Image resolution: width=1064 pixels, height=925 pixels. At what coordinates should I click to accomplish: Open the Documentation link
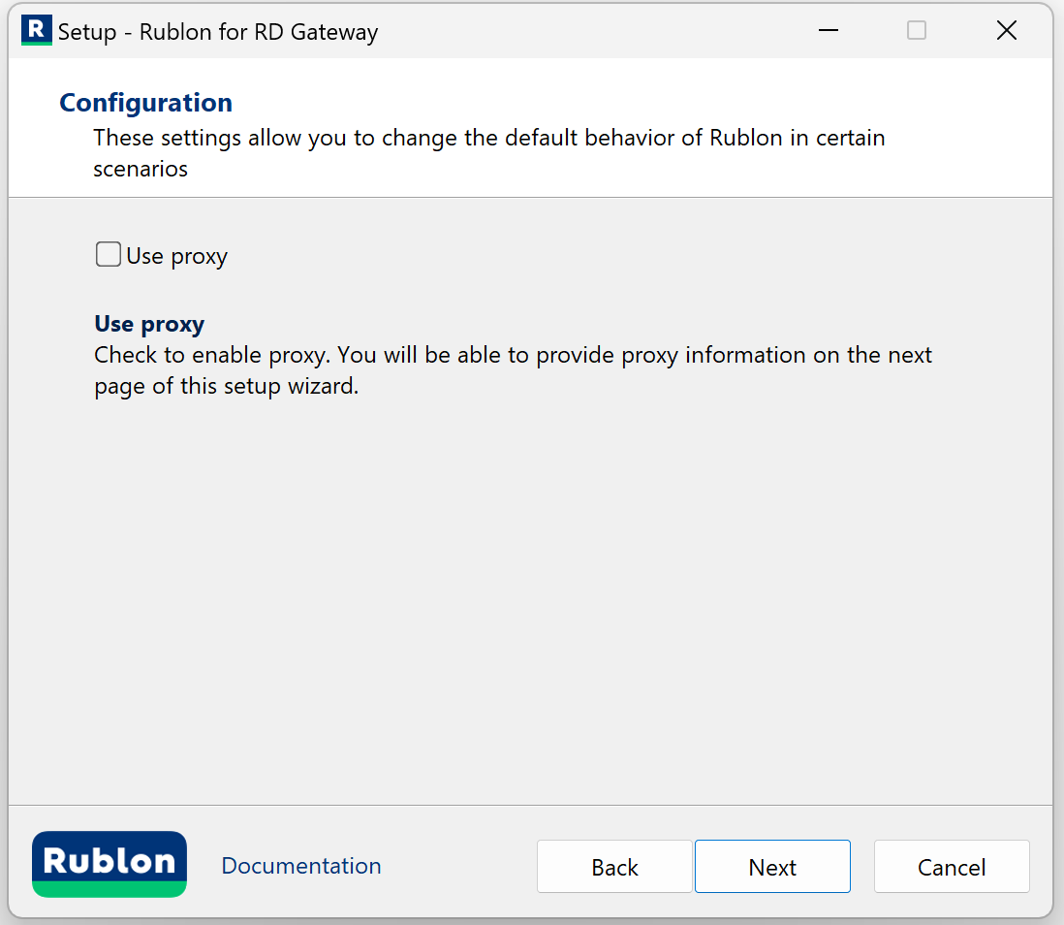click(301, 866)
